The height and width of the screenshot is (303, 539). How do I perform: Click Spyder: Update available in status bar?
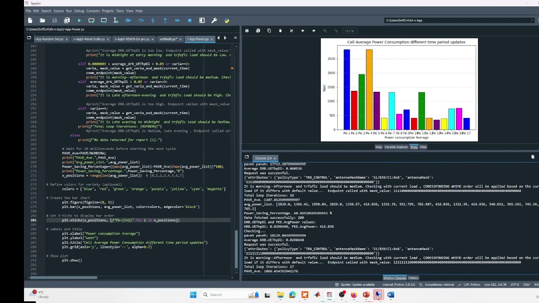(x=355, y=285)
